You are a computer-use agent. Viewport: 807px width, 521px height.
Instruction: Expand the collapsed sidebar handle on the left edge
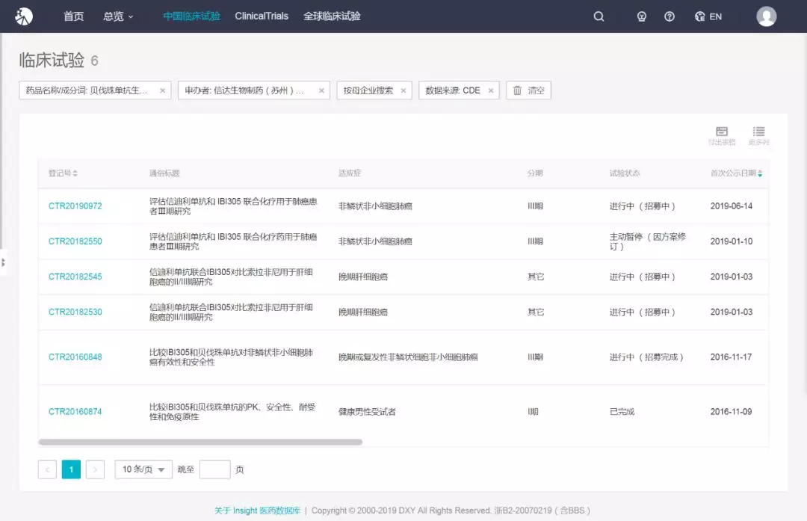[x=3, y=262]
